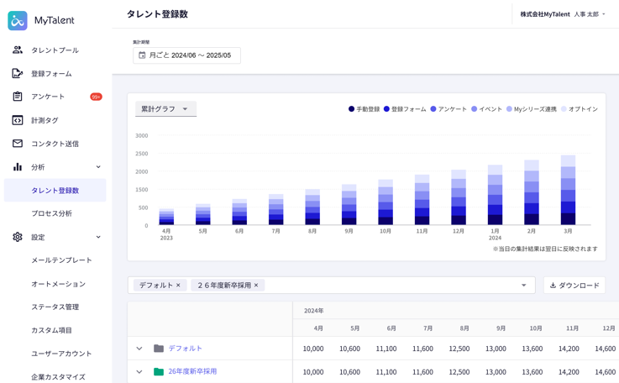Click the ダウンロード button

(x=574, y=286)
